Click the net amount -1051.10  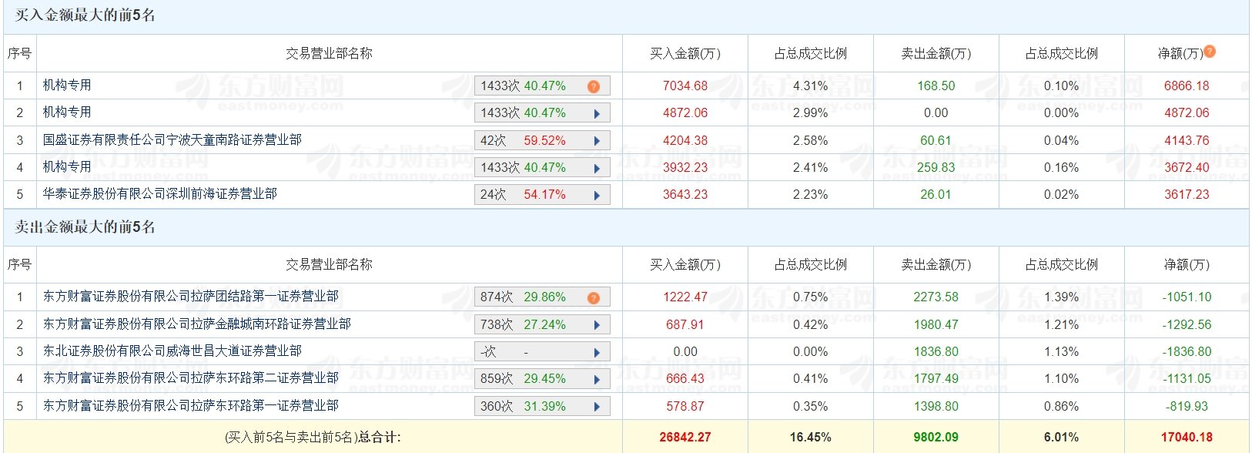[1187, 297]
